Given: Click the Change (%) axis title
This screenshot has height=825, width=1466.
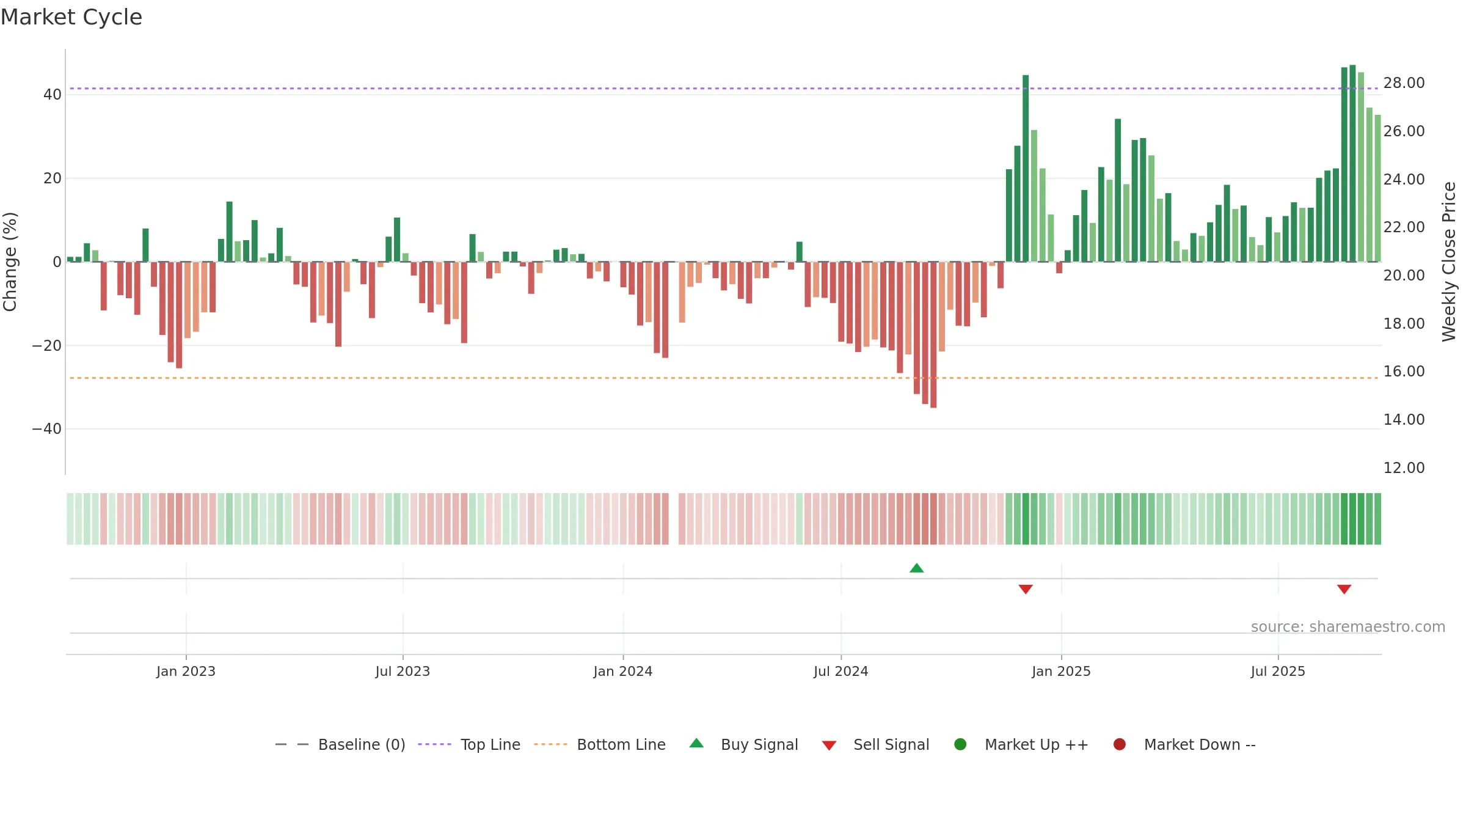Looking at the screenshot, I should pyautogui.click(x=10, y=262).
